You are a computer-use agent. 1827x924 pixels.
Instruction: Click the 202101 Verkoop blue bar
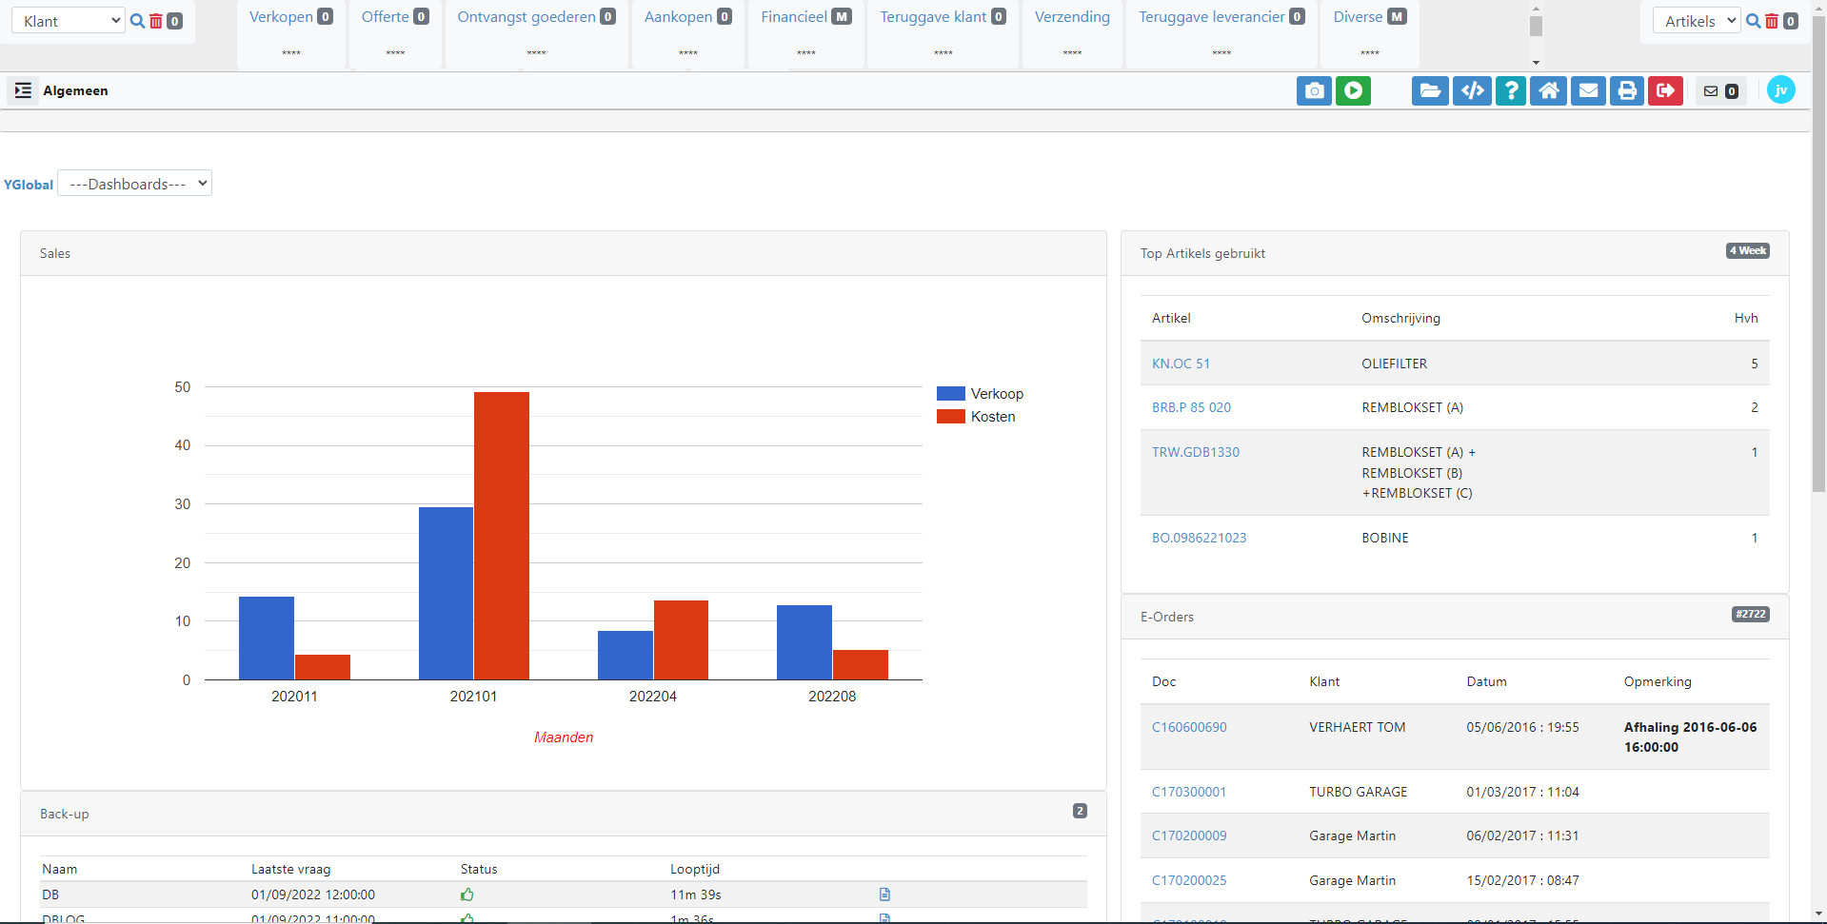(x=446, y=593)
